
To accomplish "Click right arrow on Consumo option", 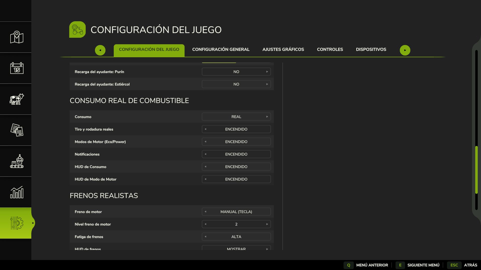I will coord(267,117).
